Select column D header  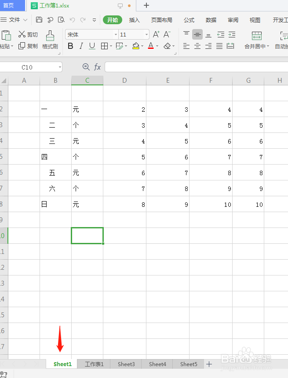pos(124,81)
